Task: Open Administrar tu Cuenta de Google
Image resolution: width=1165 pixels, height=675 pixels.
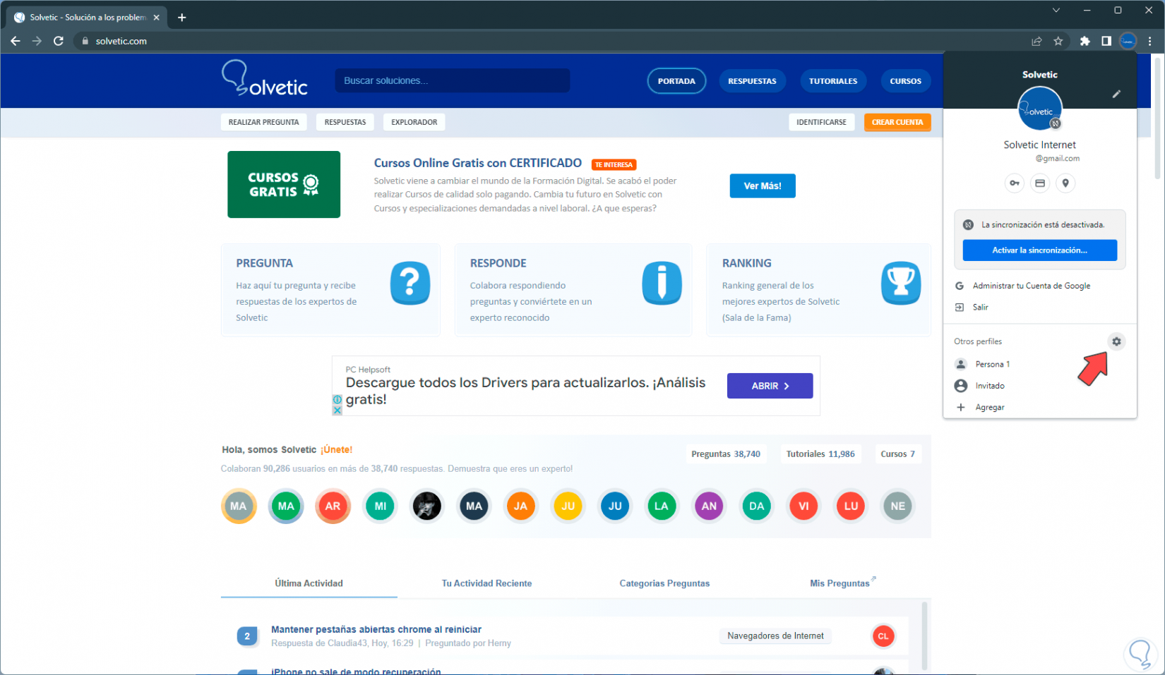Action: (x=1040, y=286)
